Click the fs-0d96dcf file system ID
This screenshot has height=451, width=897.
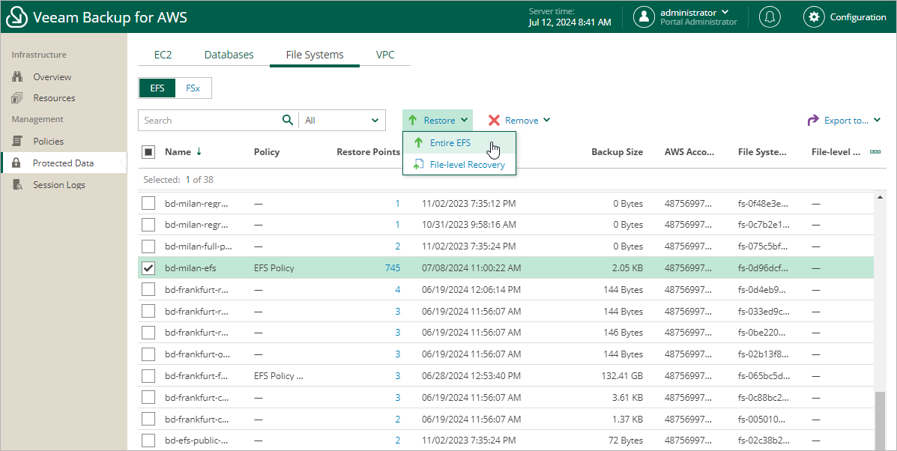pyautogui.click(x=763, y=268)
